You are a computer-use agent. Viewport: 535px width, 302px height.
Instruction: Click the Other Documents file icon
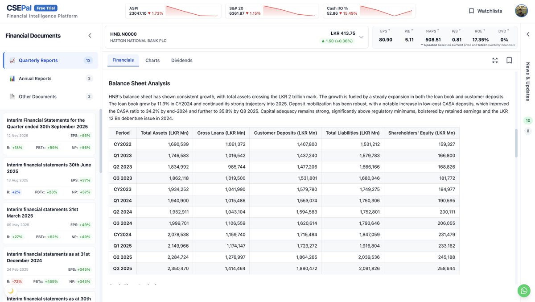click(12, 96)
